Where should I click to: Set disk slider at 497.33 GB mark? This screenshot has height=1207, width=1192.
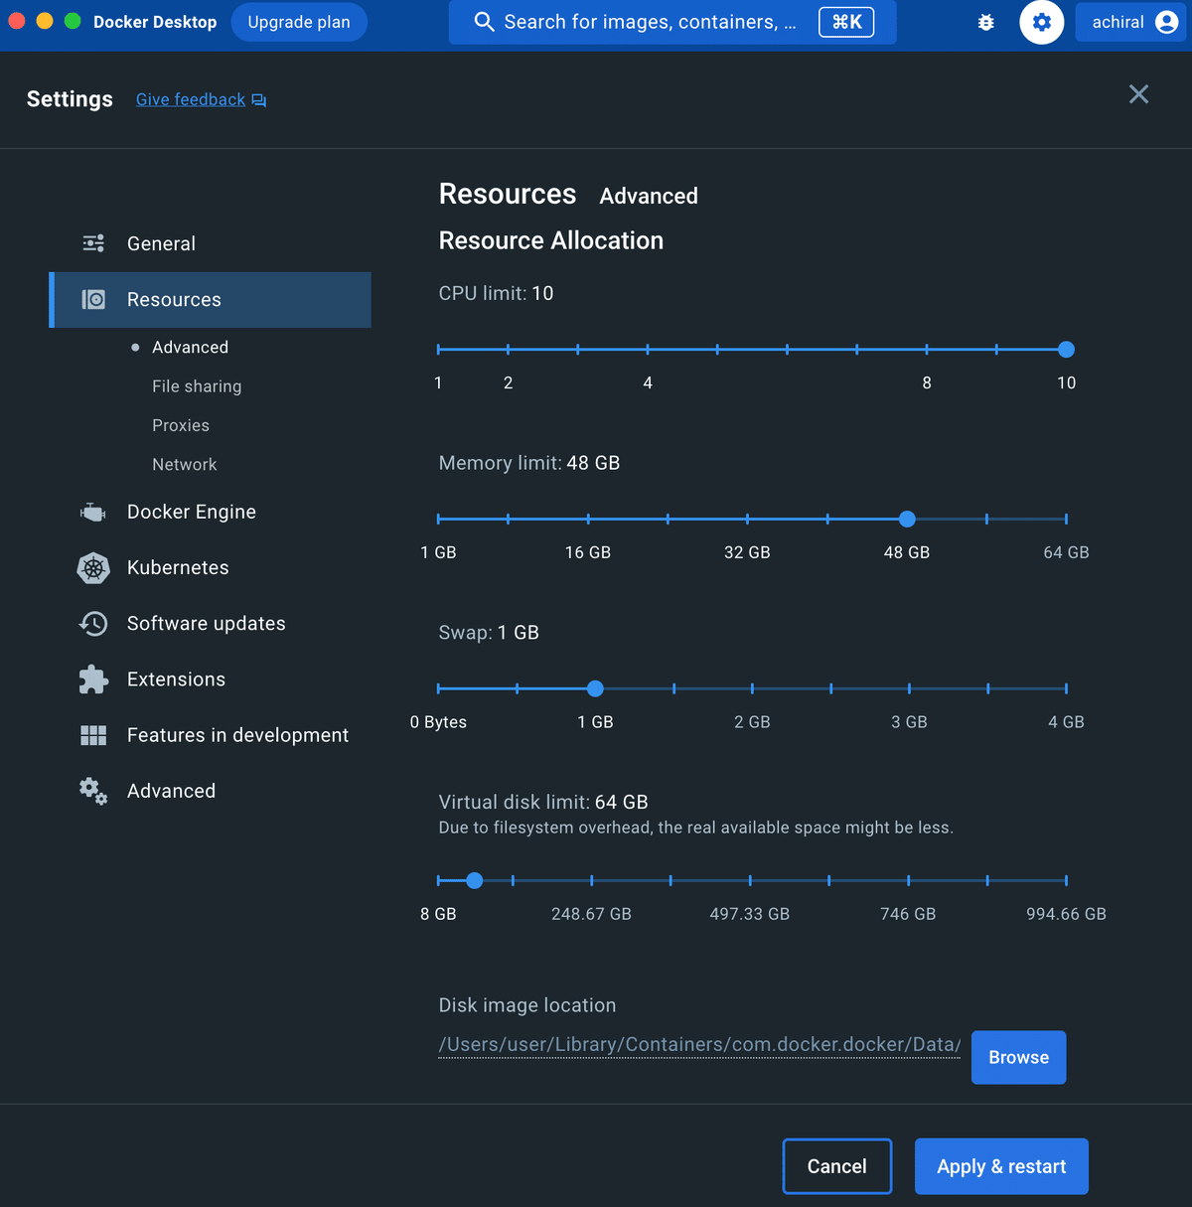pos(750,880)
